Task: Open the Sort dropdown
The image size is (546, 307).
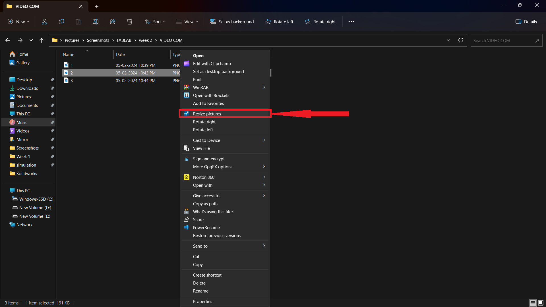Action: pos(155,22)
